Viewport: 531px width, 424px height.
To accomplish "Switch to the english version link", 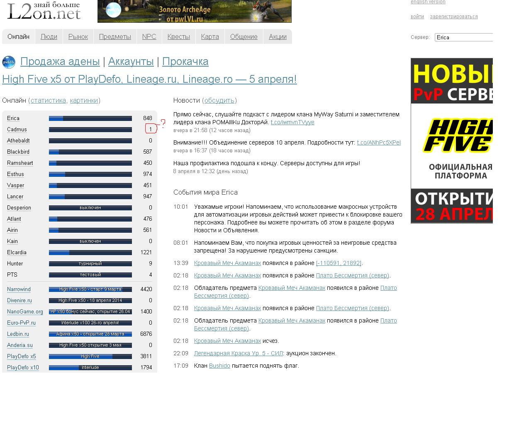I will coord(428,2).
